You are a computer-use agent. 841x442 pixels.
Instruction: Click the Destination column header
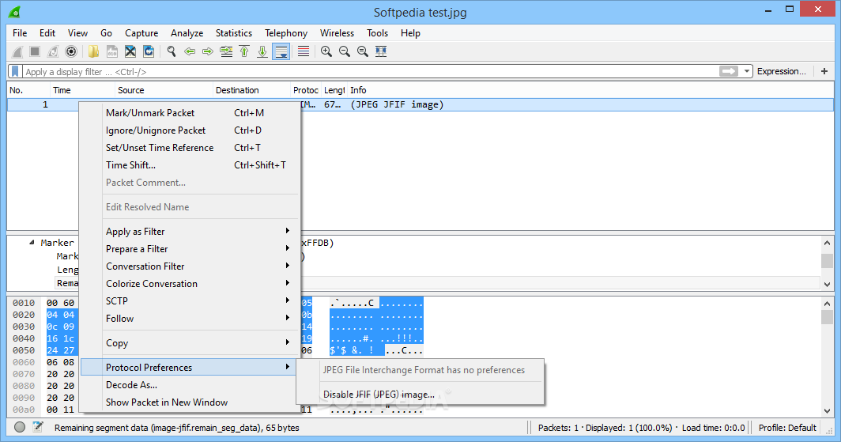pos(251,90)
